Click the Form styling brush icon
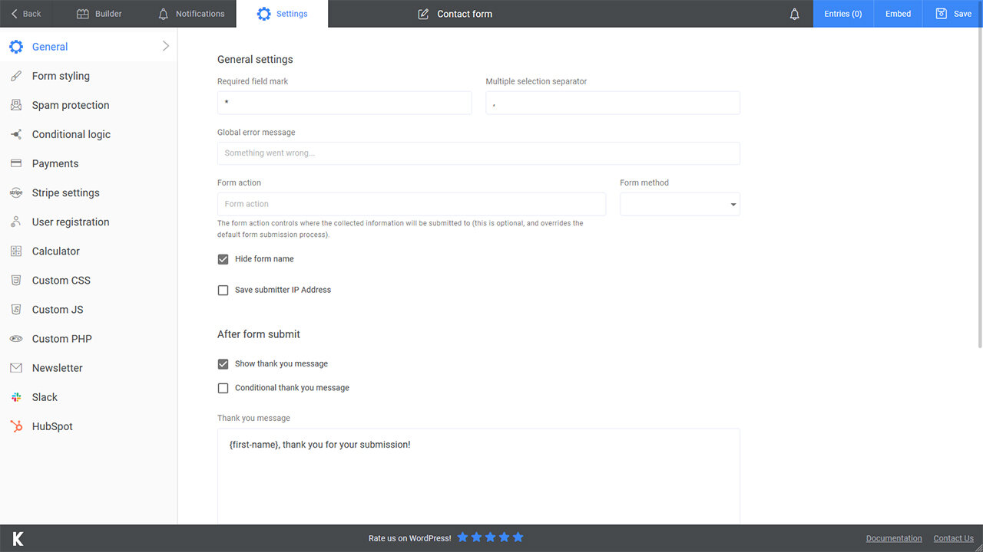The height and width of the screenshot is (552, 983). pos(16,76)
